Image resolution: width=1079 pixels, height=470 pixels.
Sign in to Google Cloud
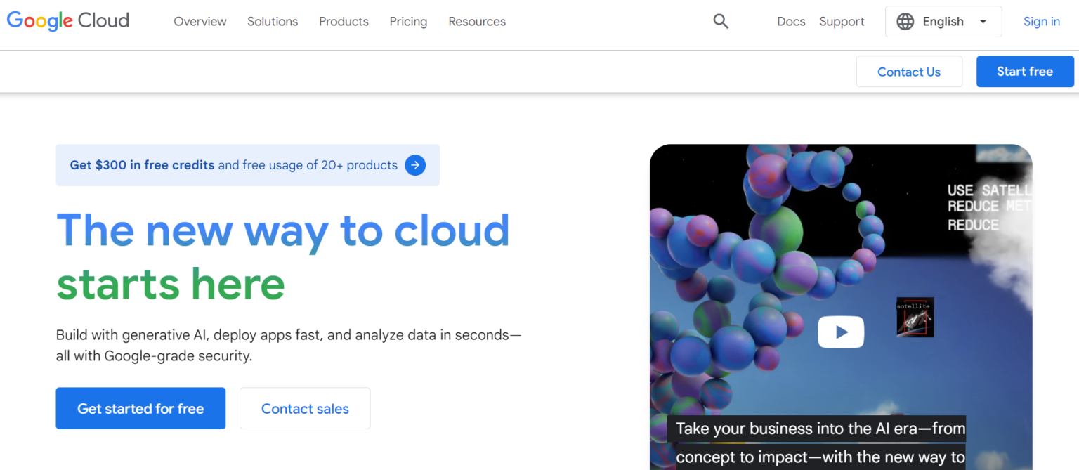(x=1041, y=21)
